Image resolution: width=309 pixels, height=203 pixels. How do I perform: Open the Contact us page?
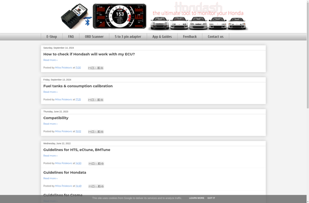tap(215, 37)
